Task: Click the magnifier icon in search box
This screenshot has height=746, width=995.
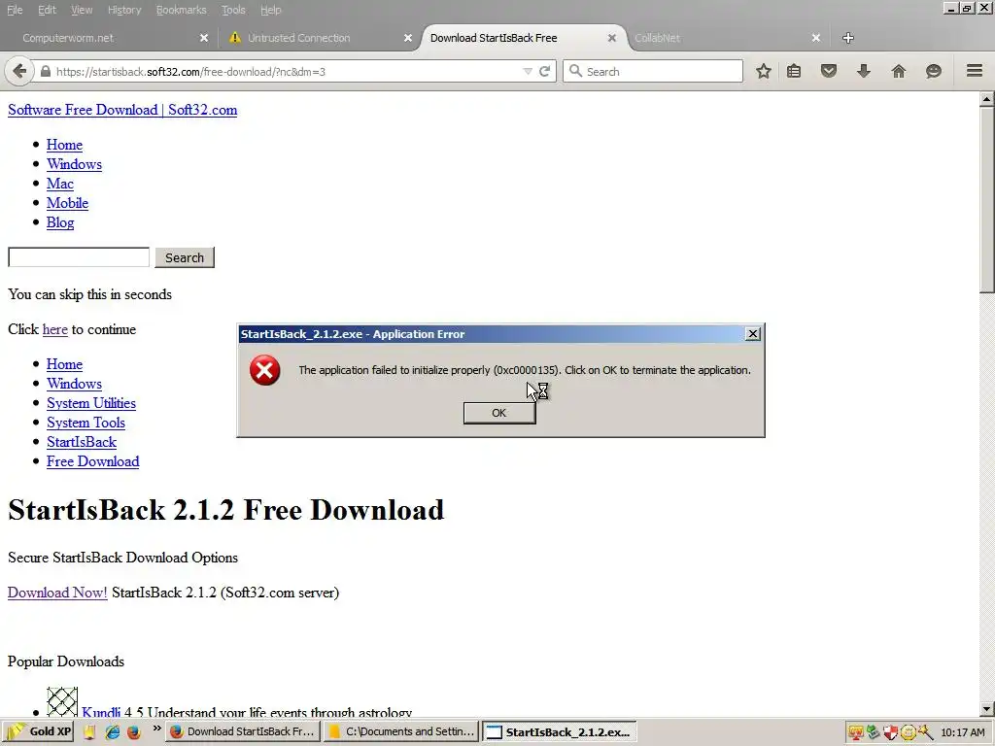Action: 575,71
